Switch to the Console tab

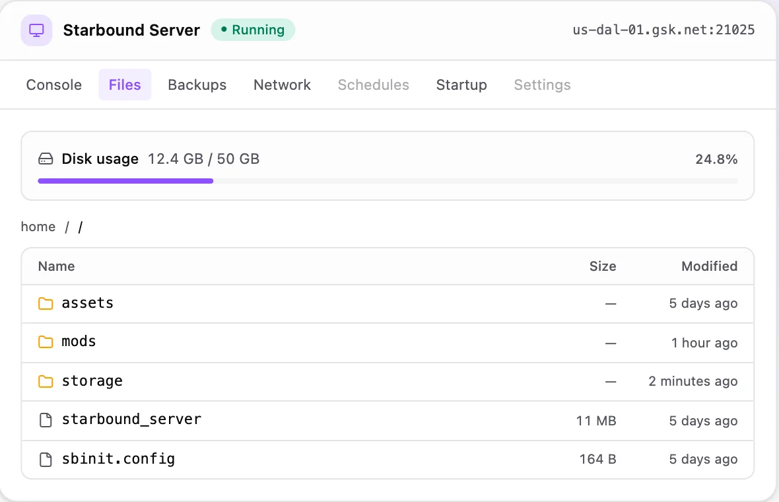(x=53, y=85)
